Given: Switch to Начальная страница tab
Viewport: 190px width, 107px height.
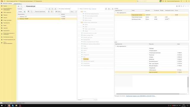Looking at the screenshot, I should pos(7,4).
